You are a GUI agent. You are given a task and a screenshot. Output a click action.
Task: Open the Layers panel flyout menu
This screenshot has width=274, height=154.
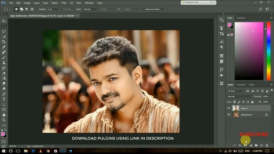pos(271,85)
